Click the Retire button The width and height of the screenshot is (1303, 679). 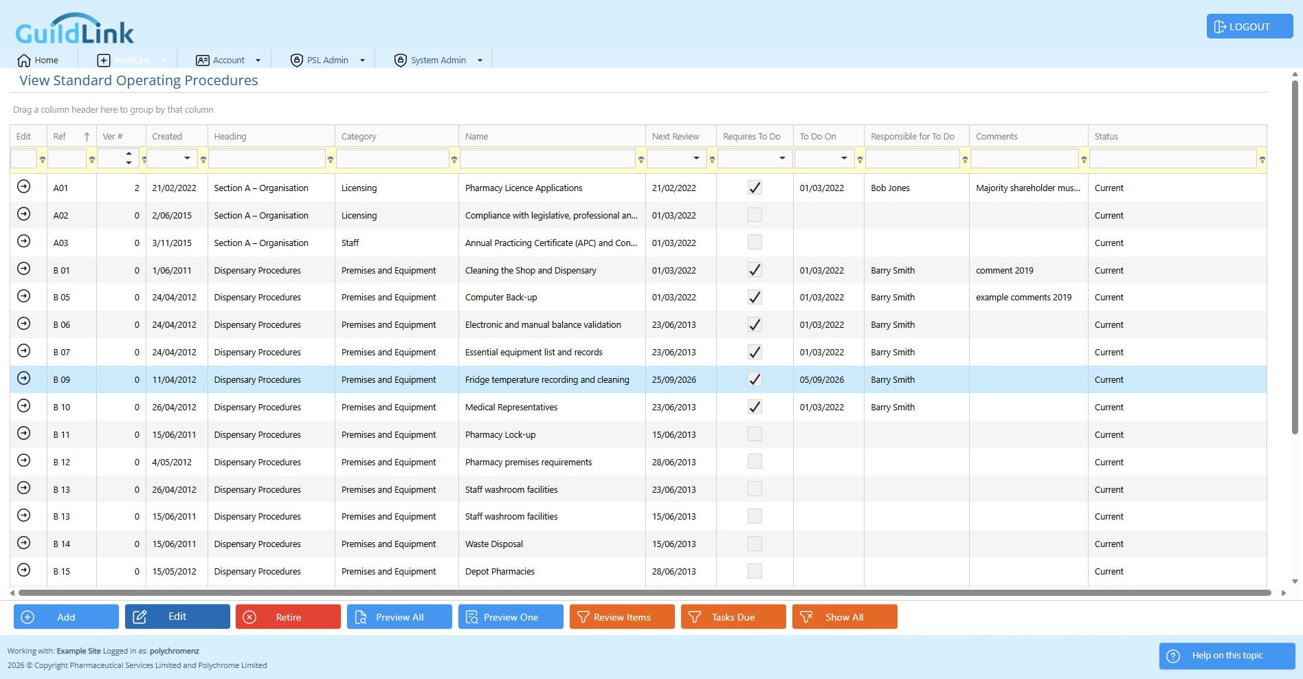click(x=288, y=616)
